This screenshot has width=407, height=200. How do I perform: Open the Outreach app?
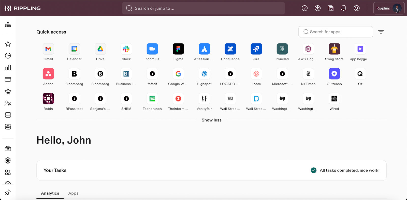tap(334, 74)
